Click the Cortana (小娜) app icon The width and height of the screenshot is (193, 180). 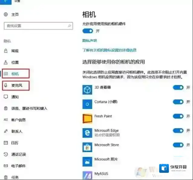[87, 104]
